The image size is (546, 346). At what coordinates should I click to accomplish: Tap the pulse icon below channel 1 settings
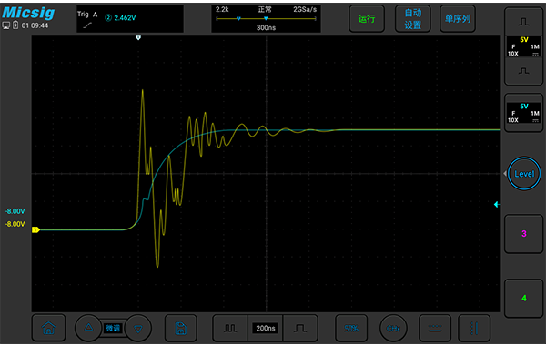click(x=523, y=71)
